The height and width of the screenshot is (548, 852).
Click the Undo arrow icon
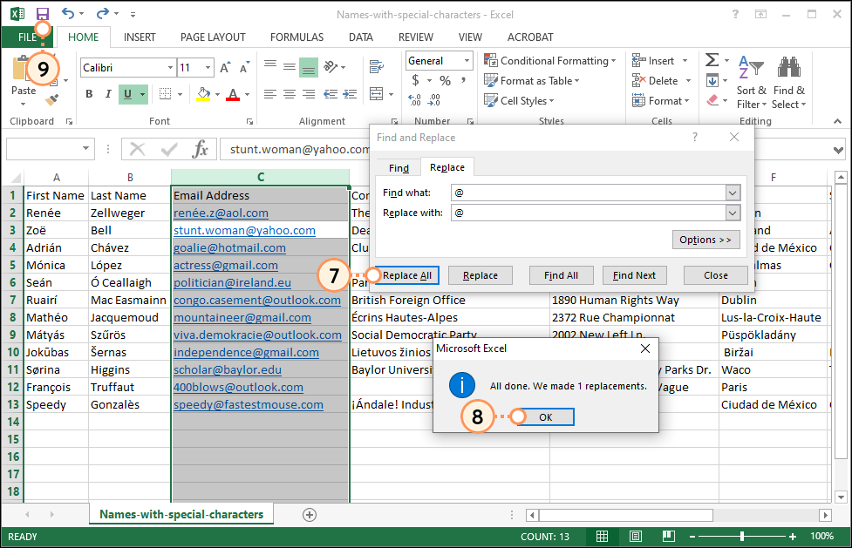coord(68,14)
